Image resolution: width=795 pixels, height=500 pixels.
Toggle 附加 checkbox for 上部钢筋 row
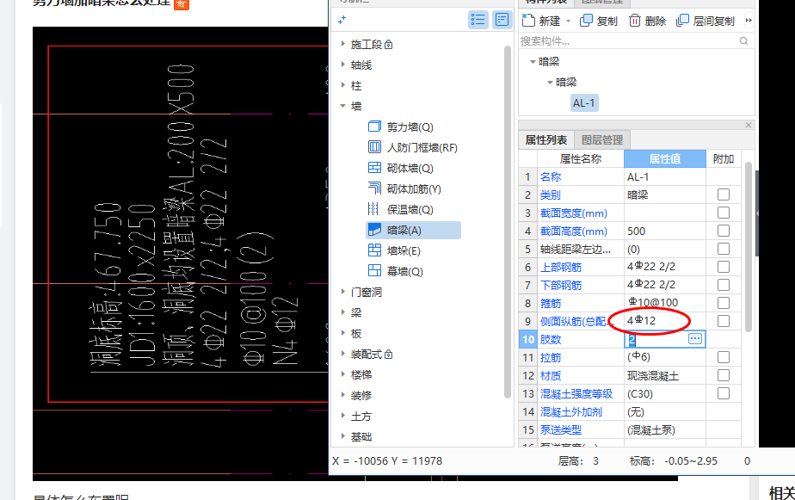(724, 267)
